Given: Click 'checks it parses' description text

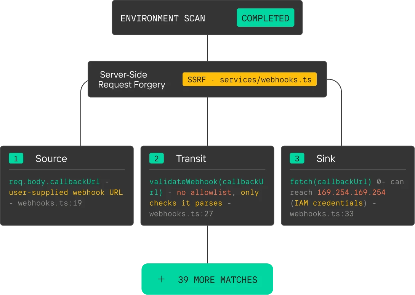Looking at the screenshot, I should [x=186, y=203].
